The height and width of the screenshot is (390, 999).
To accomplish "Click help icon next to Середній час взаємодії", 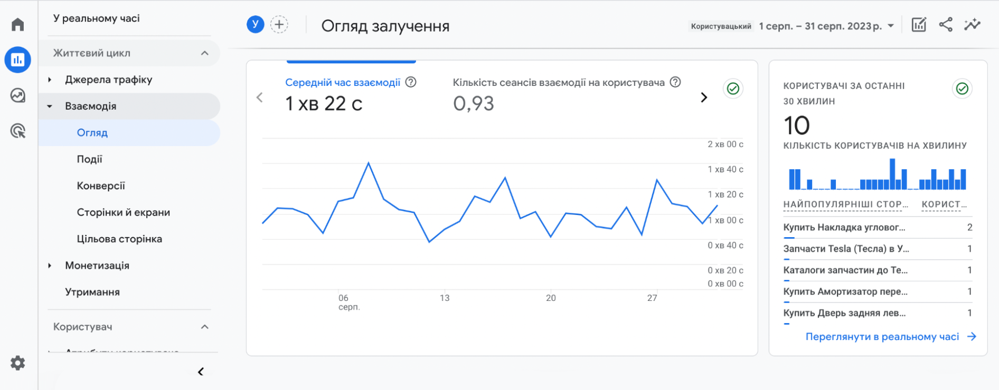I will pos(411,82).
